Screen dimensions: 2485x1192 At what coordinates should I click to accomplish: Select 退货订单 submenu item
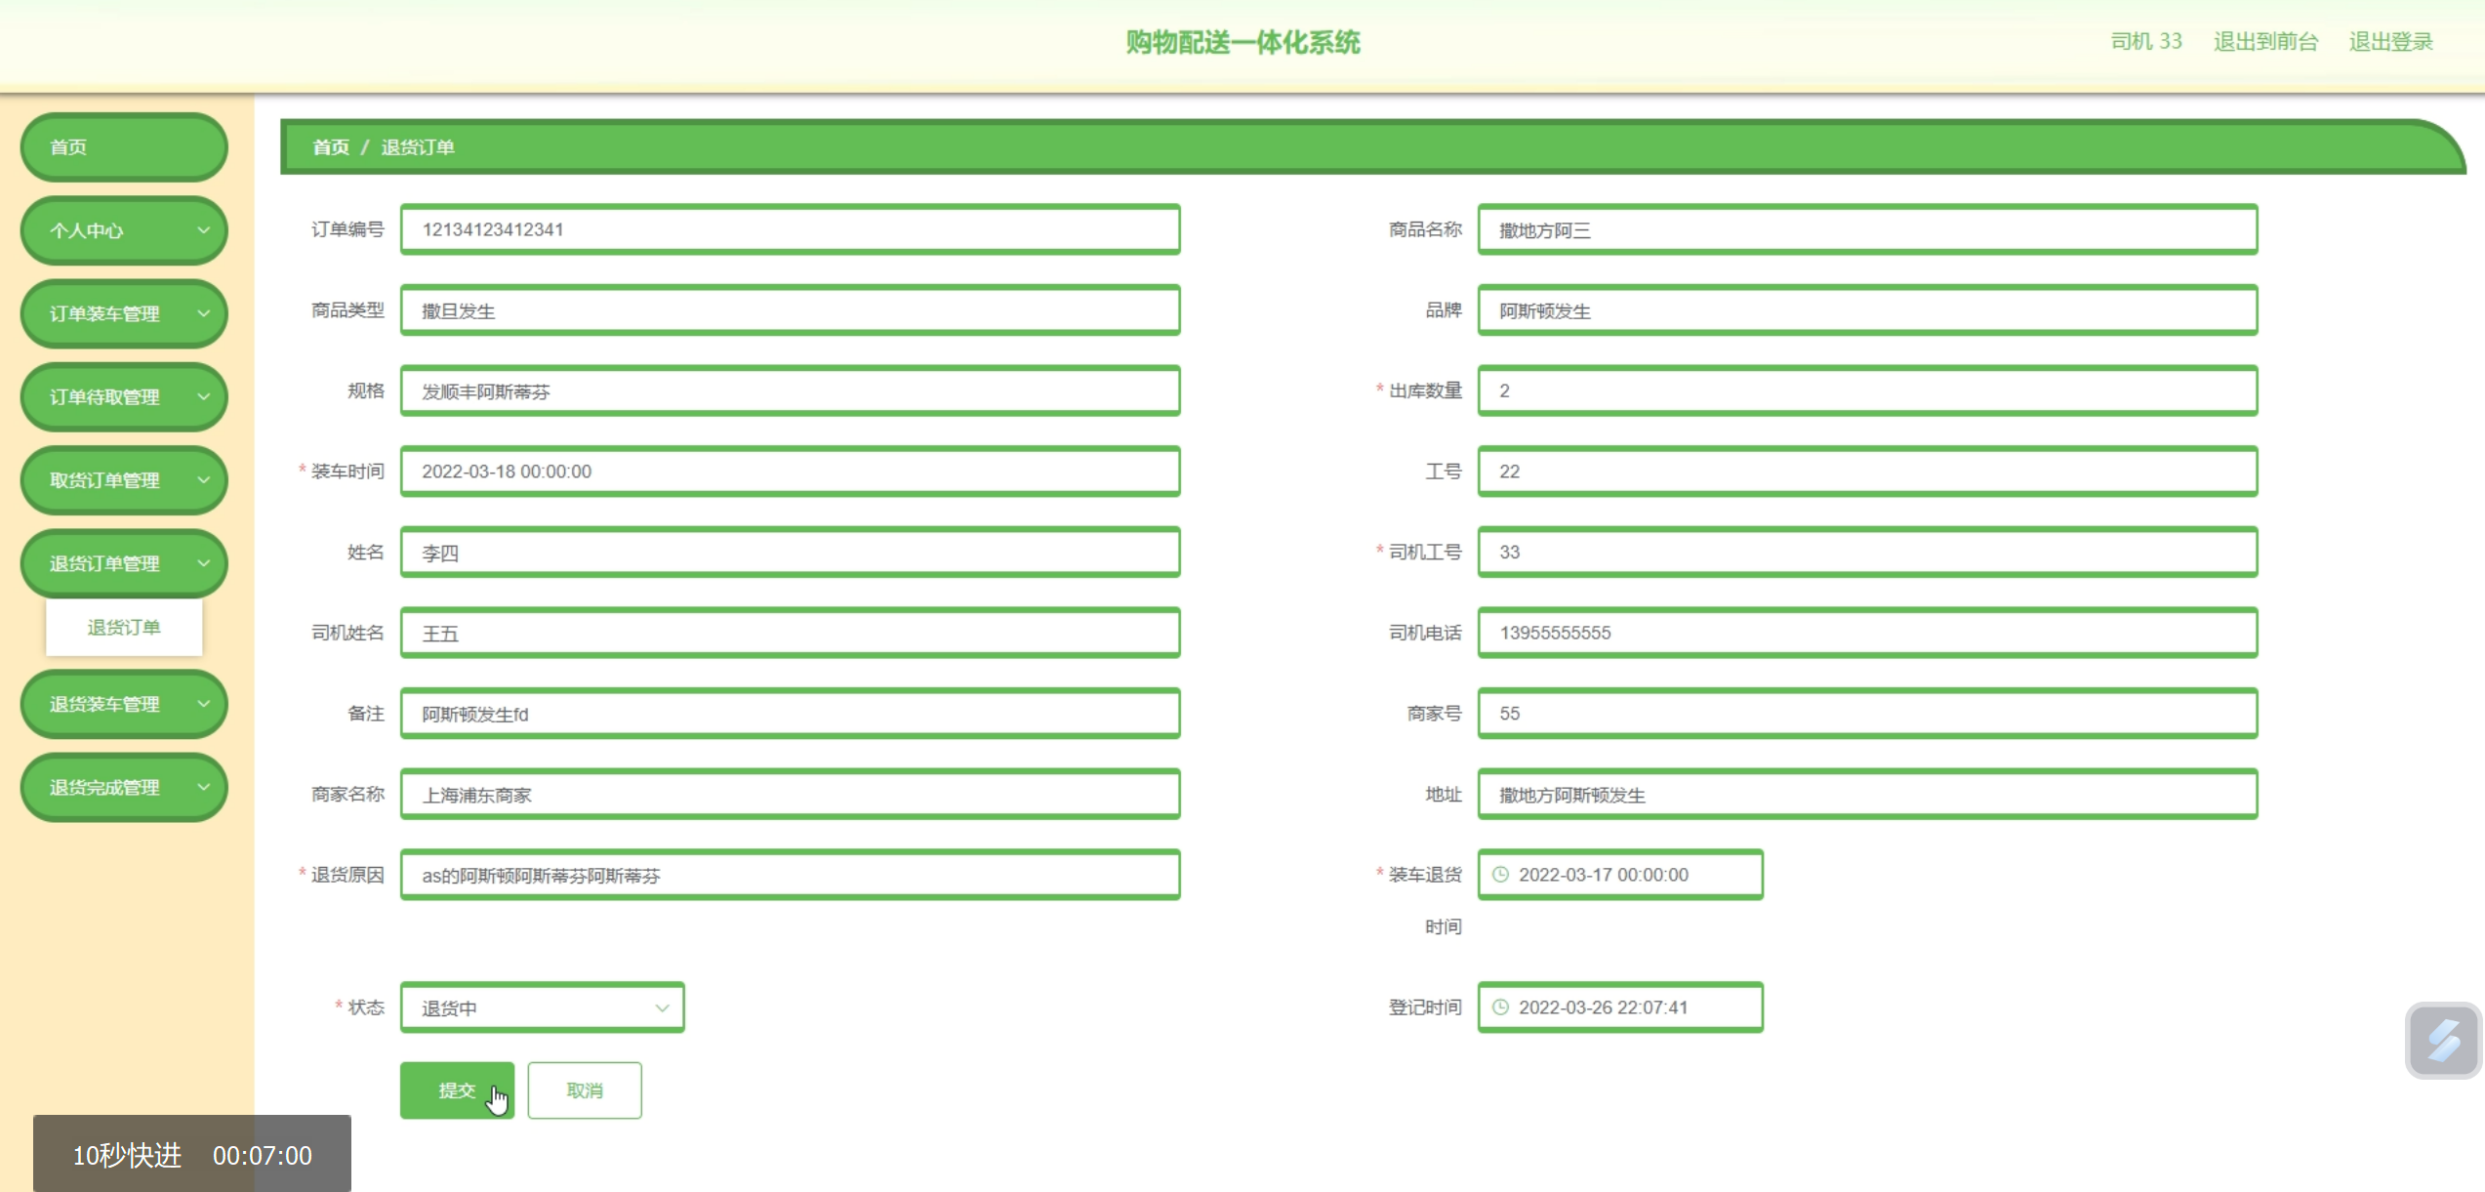[x=123, y=627]
